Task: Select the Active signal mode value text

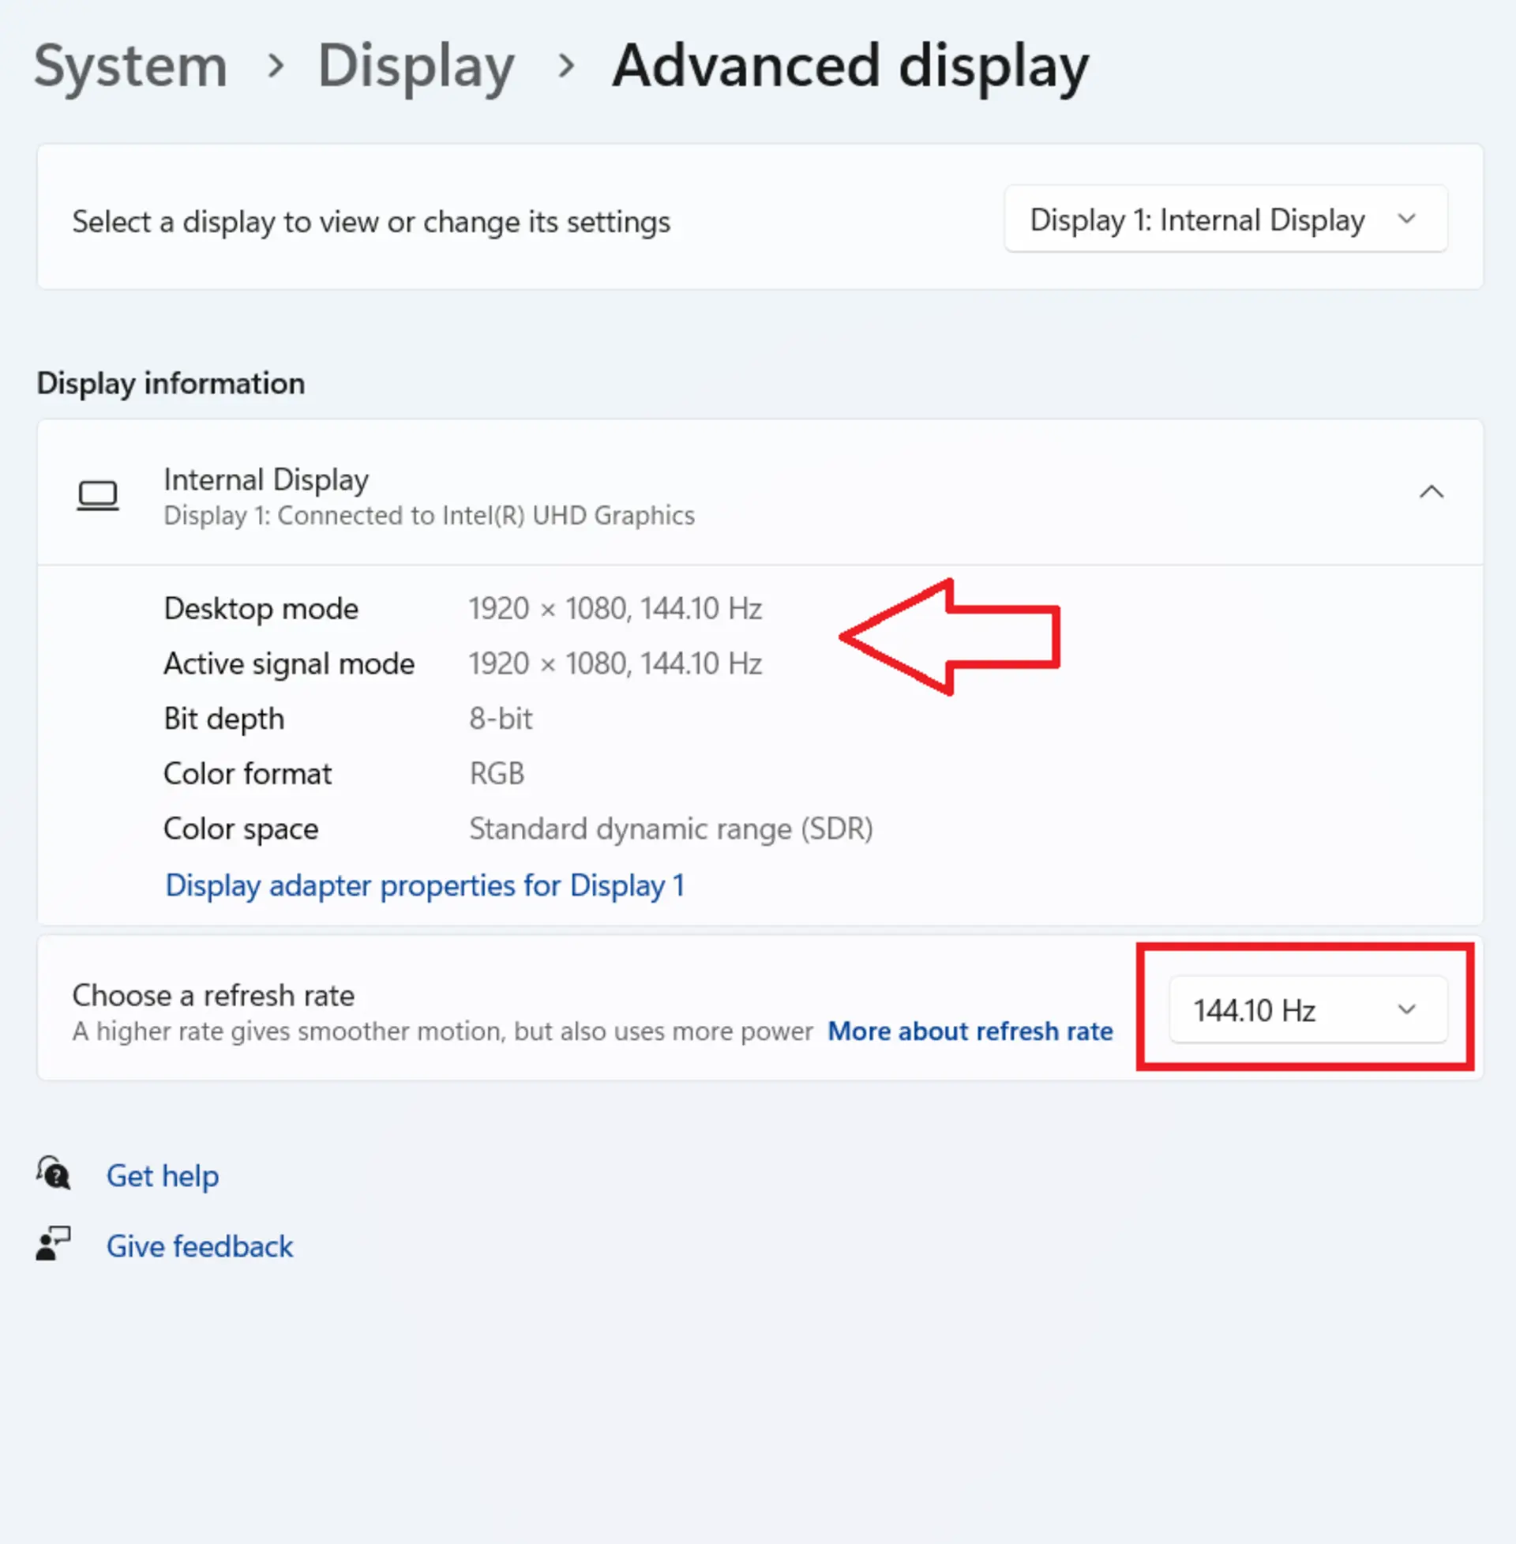Action: [x=614, y=664]
